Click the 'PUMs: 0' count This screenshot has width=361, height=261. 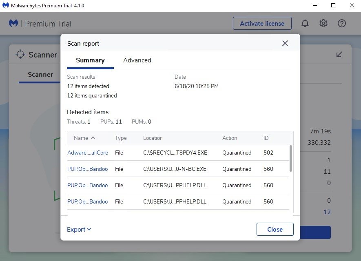point(142,122)
